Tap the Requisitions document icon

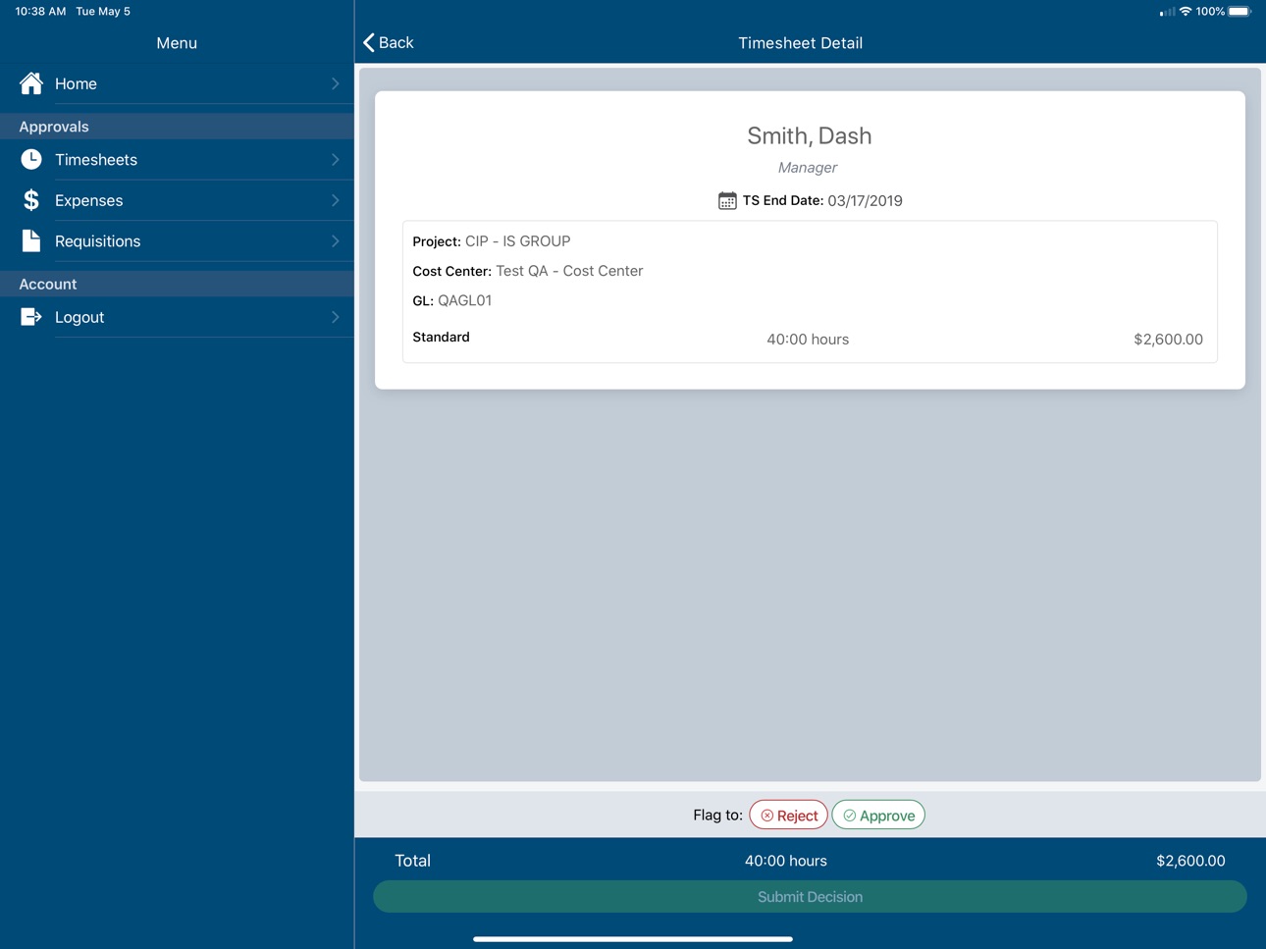[x=31, y=240]
